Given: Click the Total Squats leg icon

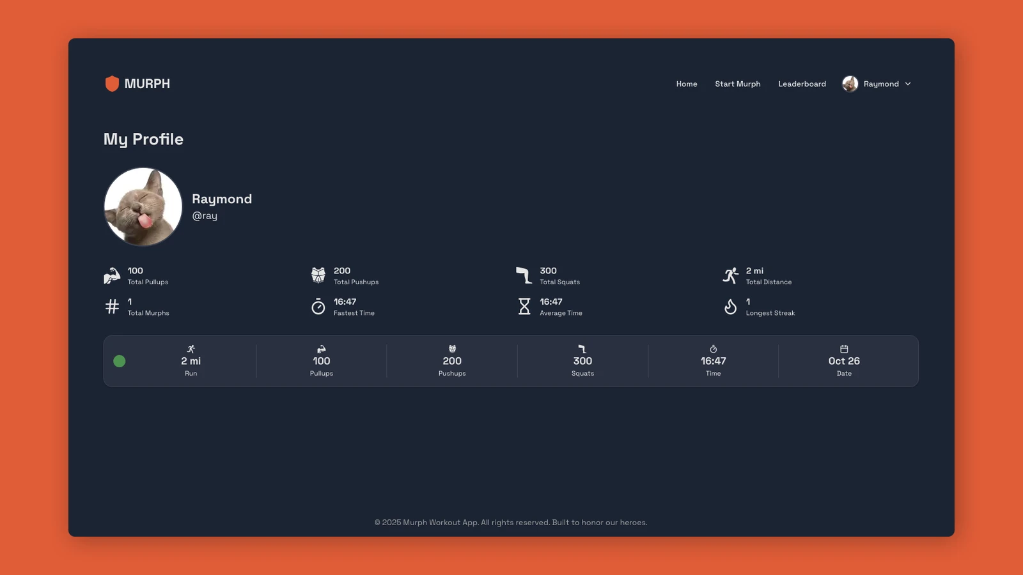Looking at the screenshot, I should (x=524, y=275).
